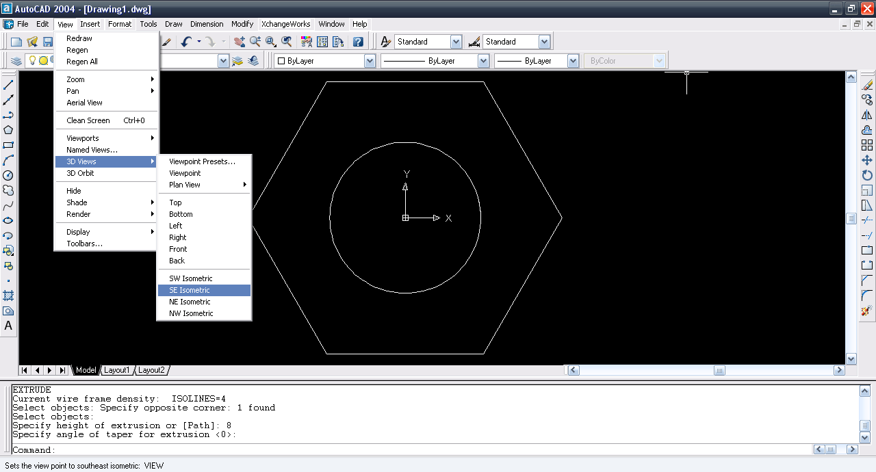Select the Multiline Text tool

click(9, 326)
